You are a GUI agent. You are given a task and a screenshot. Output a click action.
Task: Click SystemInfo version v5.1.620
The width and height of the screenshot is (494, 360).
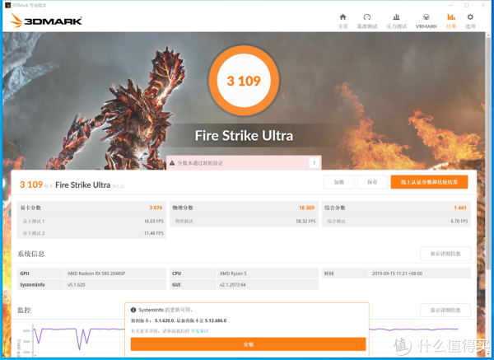point(76,285)
